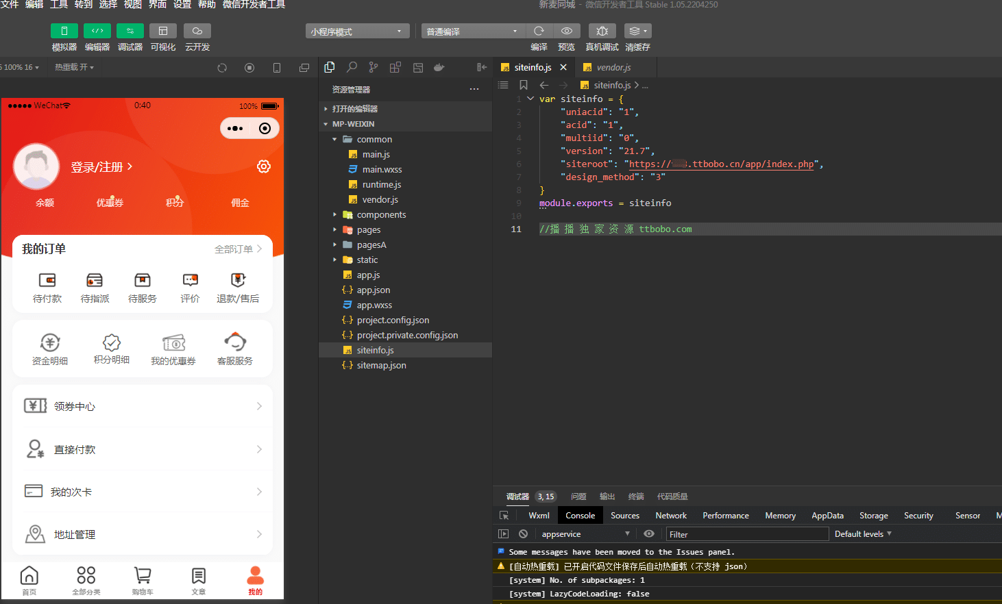Switch to the Console tab

(580, 516)
